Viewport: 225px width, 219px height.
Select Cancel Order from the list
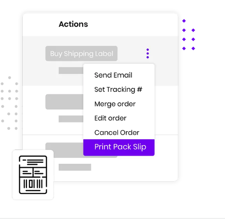click(x=117, y=132)
